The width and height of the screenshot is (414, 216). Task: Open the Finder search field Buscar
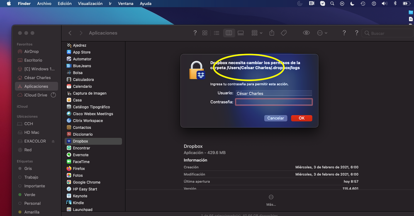pyautogui.click(x=387, y=33)
